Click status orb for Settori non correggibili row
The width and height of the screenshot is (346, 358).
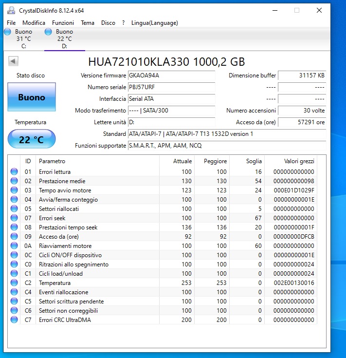coord(14,310)
